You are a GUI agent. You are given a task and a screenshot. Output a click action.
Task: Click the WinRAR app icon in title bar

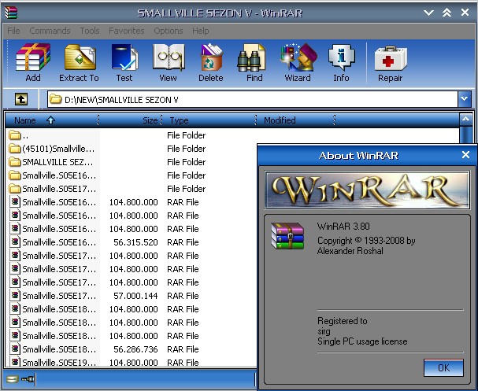coord(11,13)
